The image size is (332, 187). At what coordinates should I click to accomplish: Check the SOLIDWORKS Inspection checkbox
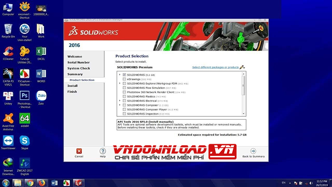(124, 114)
